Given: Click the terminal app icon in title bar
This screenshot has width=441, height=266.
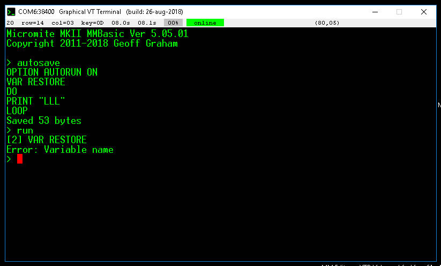Looking at the screenshot, I should click(x=11, y=11).
